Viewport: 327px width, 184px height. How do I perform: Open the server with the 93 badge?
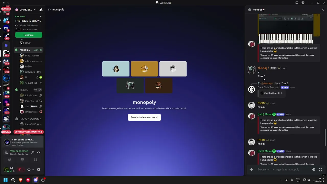click(x=6, y=20)
